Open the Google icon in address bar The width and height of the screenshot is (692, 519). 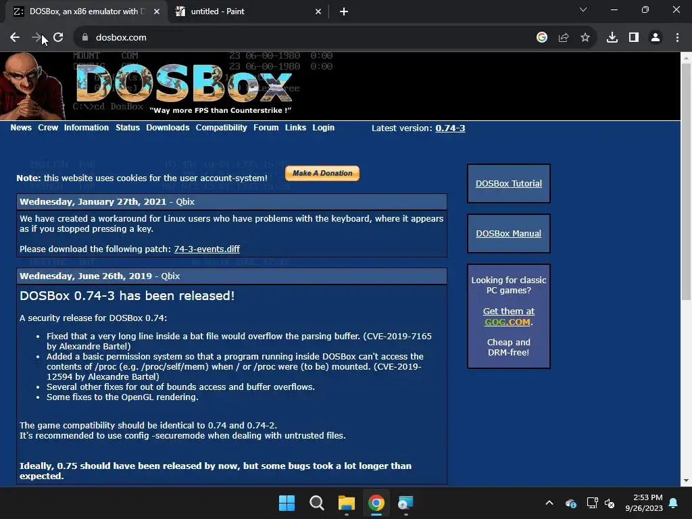click(542, 38)
